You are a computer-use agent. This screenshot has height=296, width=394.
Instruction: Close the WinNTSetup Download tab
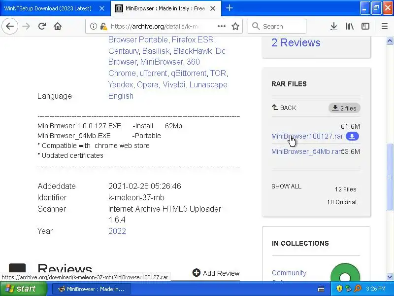coord(102,8)
